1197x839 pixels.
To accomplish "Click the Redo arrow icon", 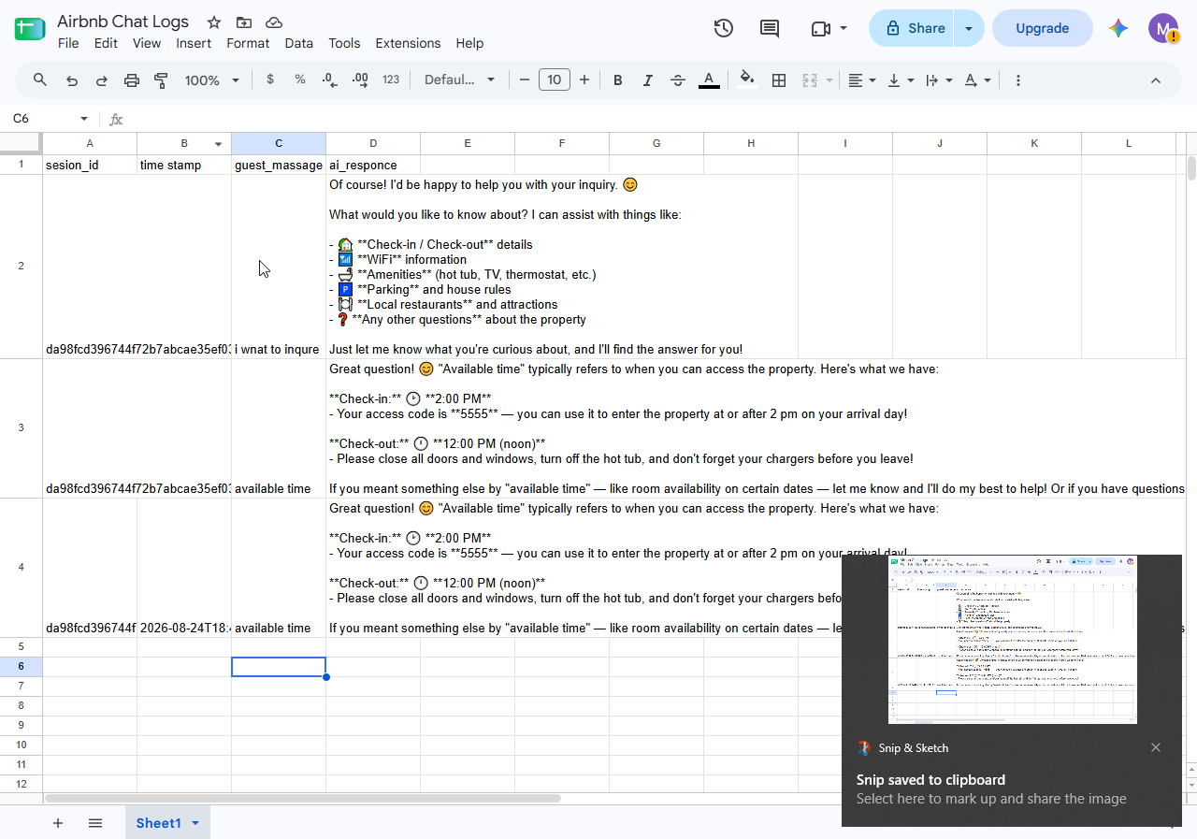I will [102, 80].
